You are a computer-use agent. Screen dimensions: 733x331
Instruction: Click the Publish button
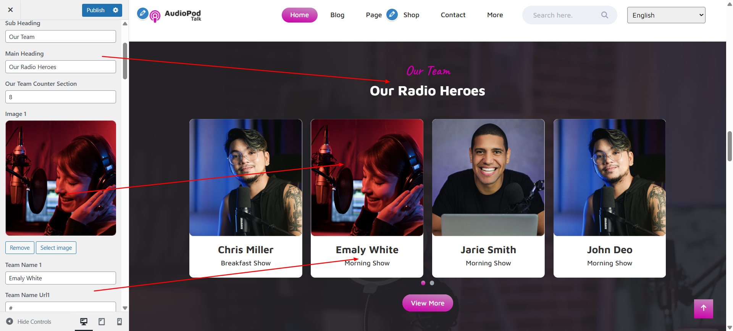tap(95, 10)
